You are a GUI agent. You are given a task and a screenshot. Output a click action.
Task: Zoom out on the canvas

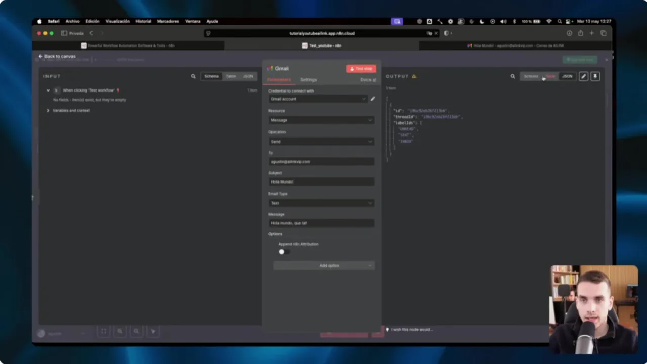(136, 331)
